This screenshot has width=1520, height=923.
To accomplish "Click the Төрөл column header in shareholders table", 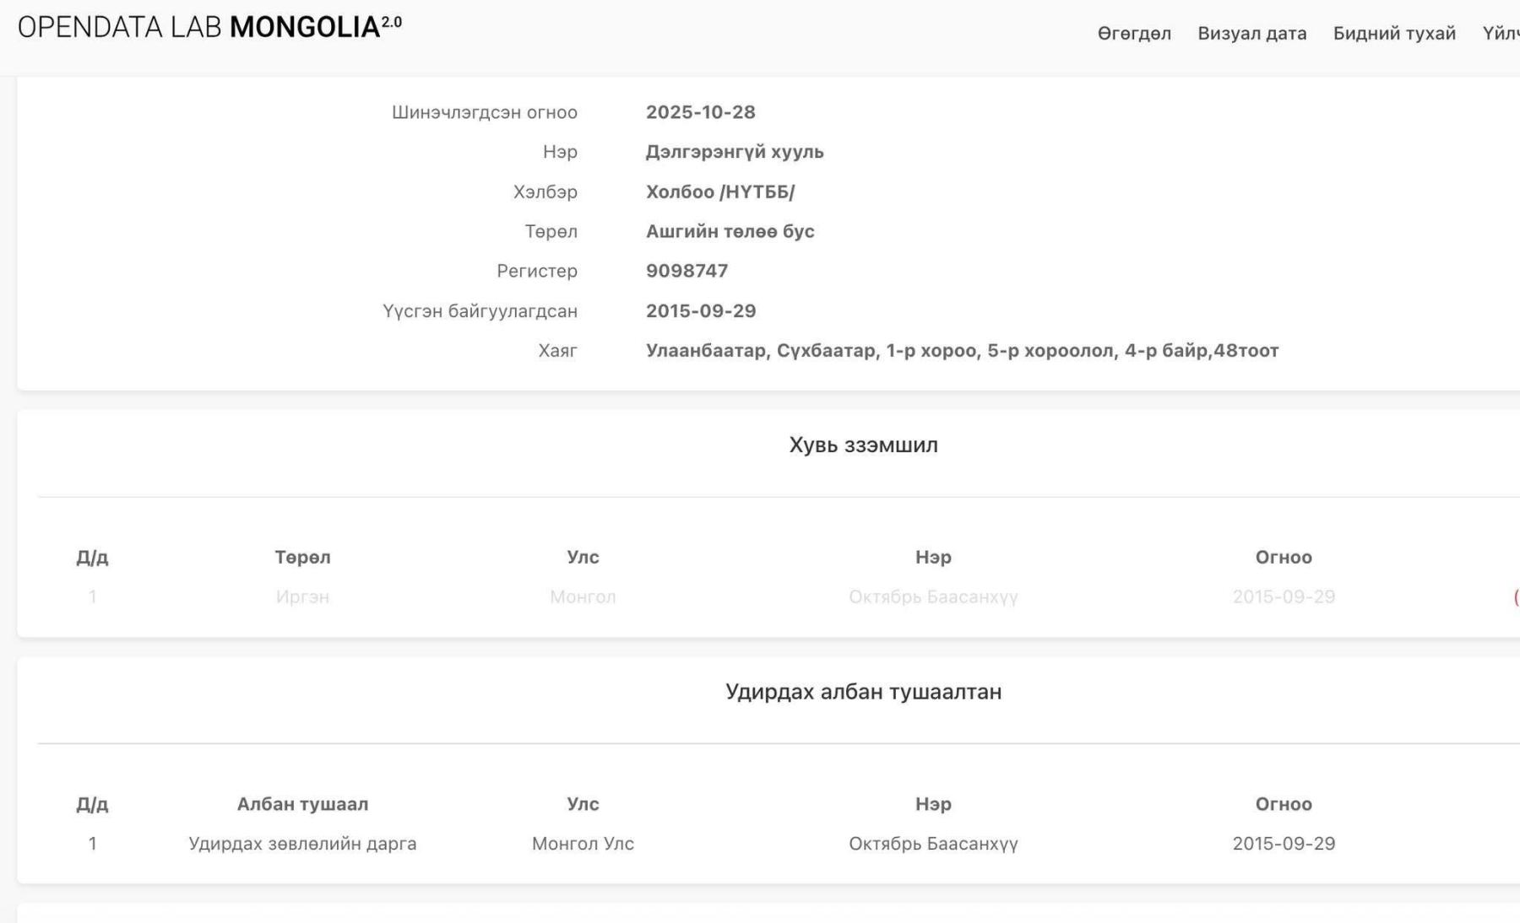I will click(x=302, y=558).
